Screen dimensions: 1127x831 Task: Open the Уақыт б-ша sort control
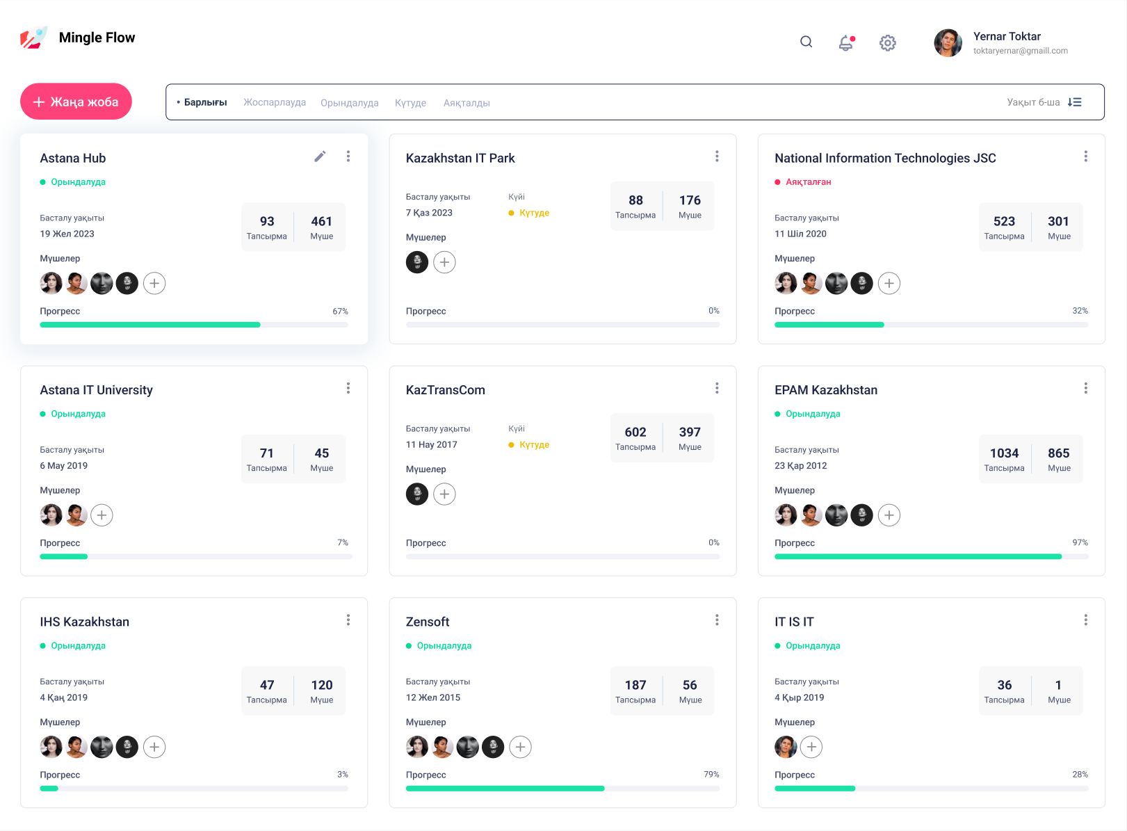pos(1044,102)
